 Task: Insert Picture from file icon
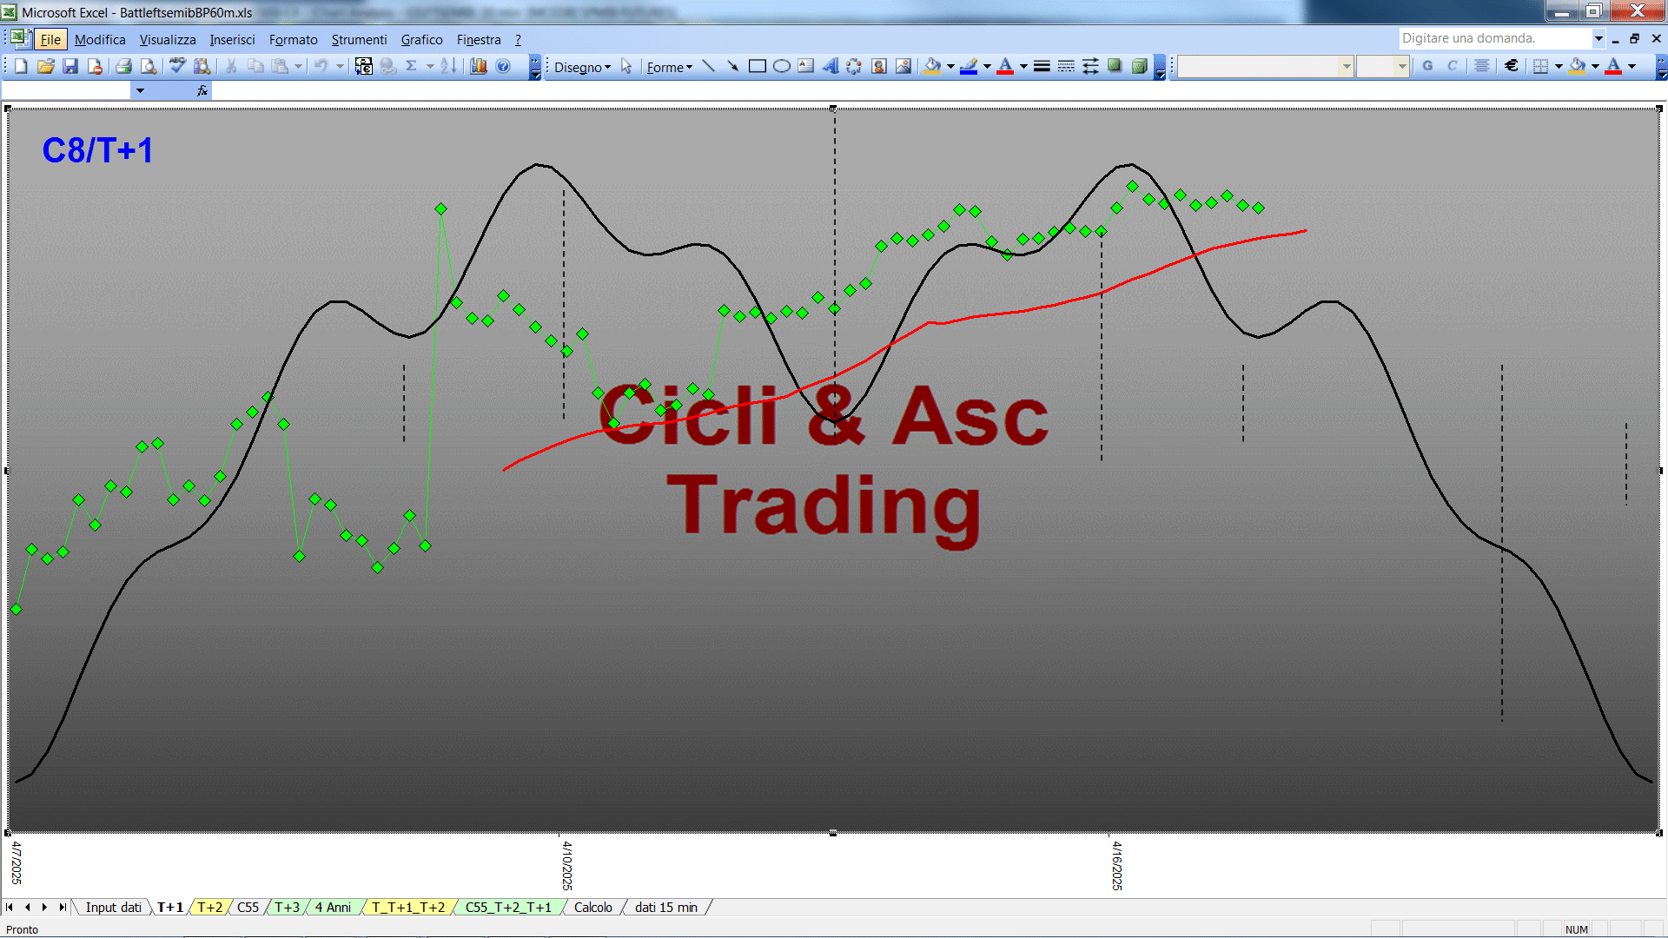coord(903,66)
